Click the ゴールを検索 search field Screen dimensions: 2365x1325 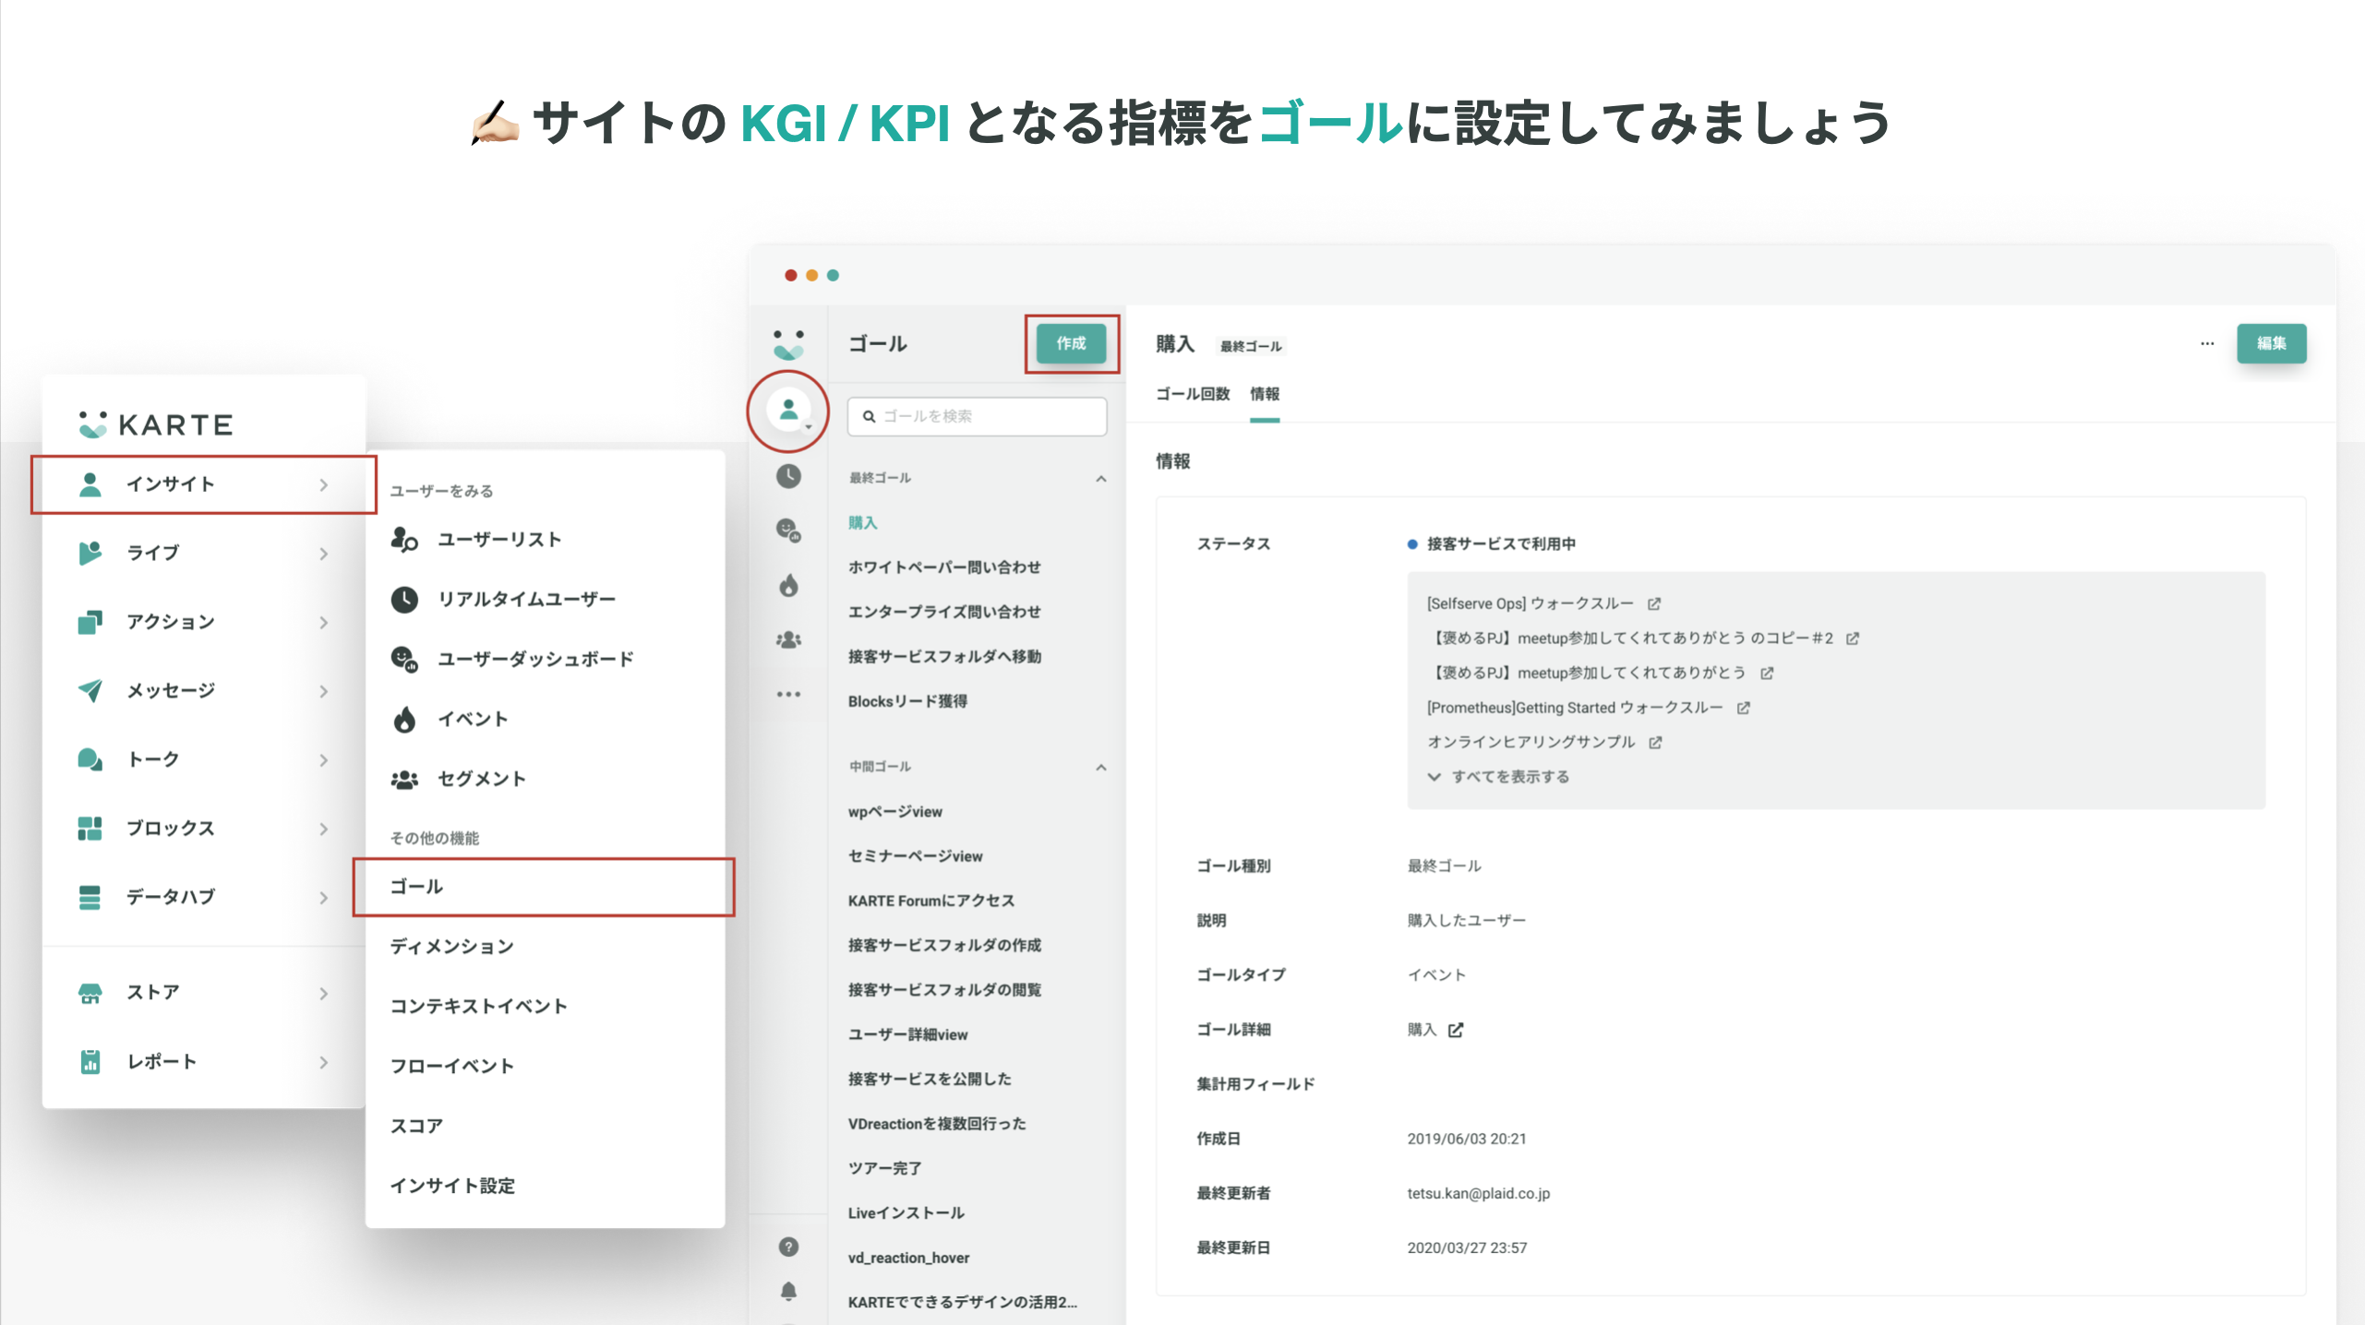click(x=977, y=416)
